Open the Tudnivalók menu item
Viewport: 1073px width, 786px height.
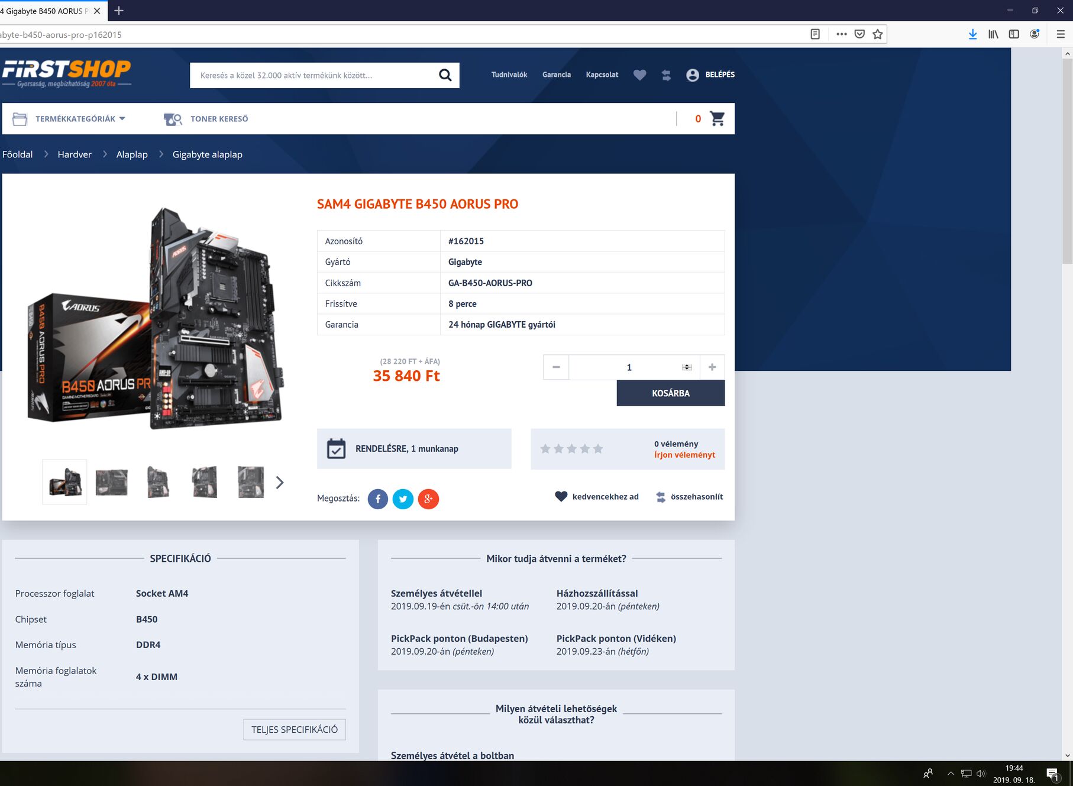[x=509, y=75]
